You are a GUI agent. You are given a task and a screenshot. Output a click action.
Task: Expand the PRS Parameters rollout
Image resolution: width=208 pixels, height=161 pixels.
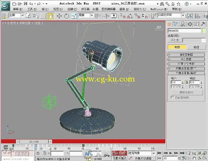pyautogui.click(x=186, y=59)
